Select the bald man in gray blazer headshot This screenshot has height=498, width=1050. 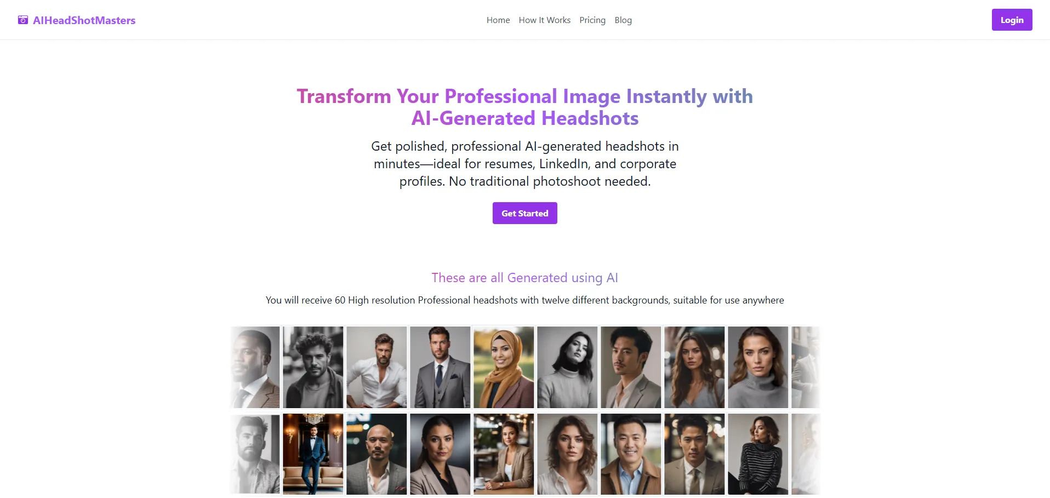376,454
